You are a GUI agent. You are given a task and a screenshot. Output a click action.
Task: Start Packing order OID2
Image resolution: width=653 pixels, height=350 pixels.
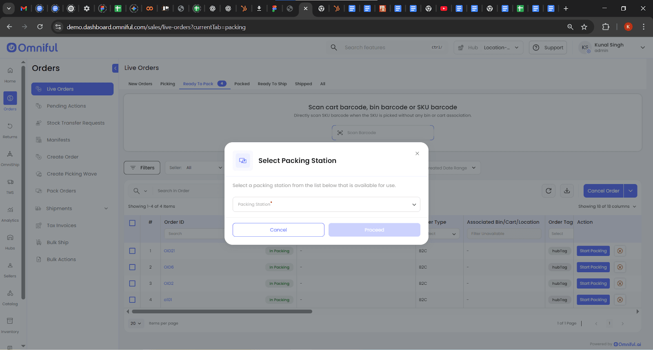(x=593, y=284)
